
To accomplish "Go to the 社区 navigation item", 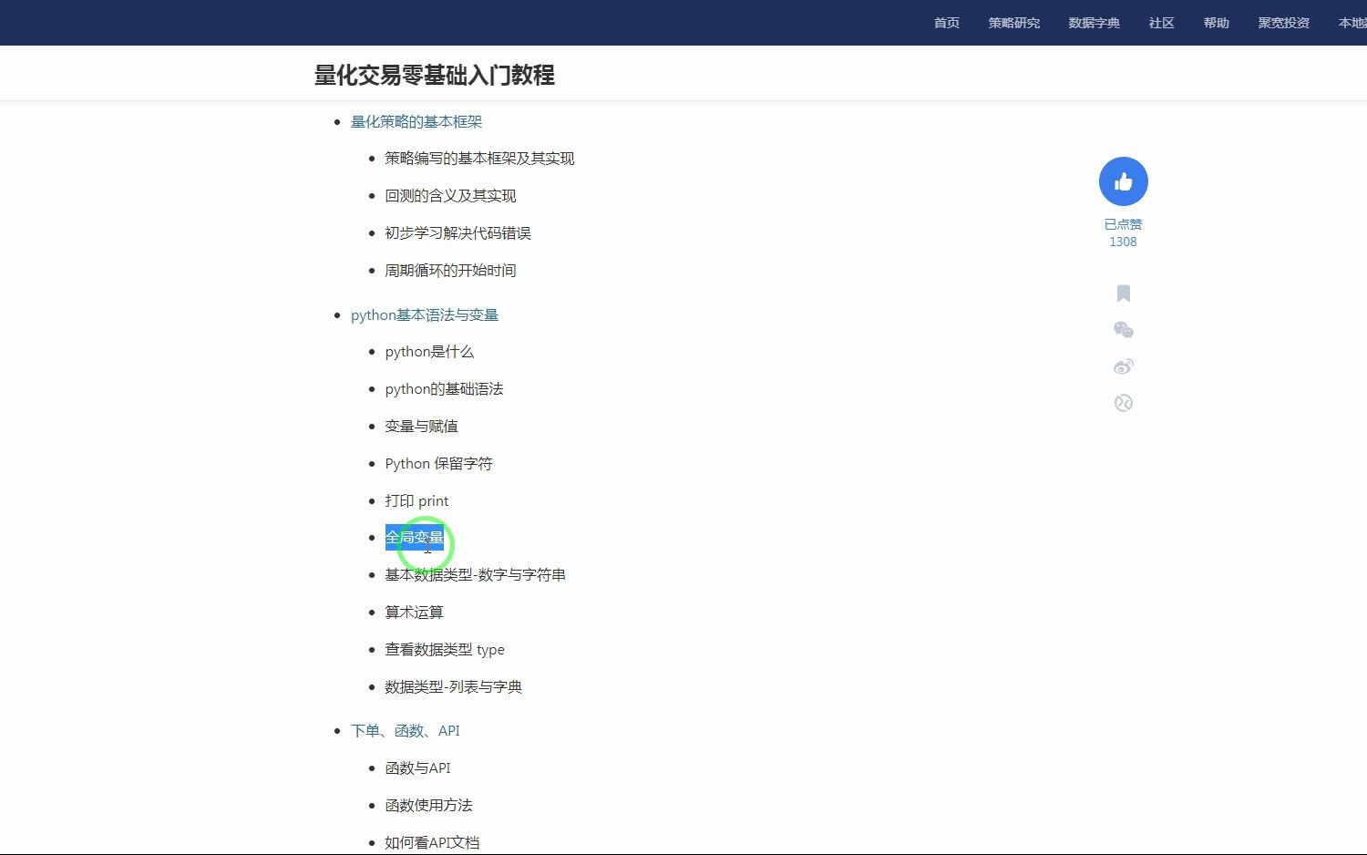I will 1162,23.
